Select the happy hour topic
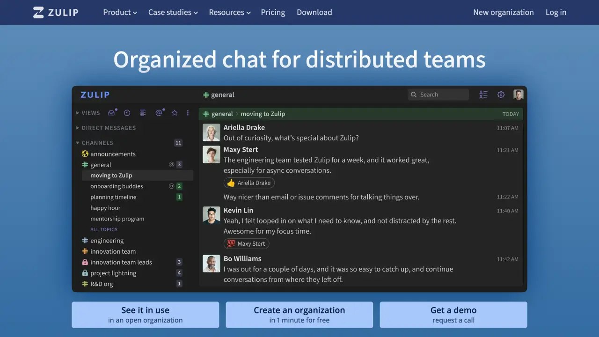The height and width of the screenshot is (337, 599). 105,208
